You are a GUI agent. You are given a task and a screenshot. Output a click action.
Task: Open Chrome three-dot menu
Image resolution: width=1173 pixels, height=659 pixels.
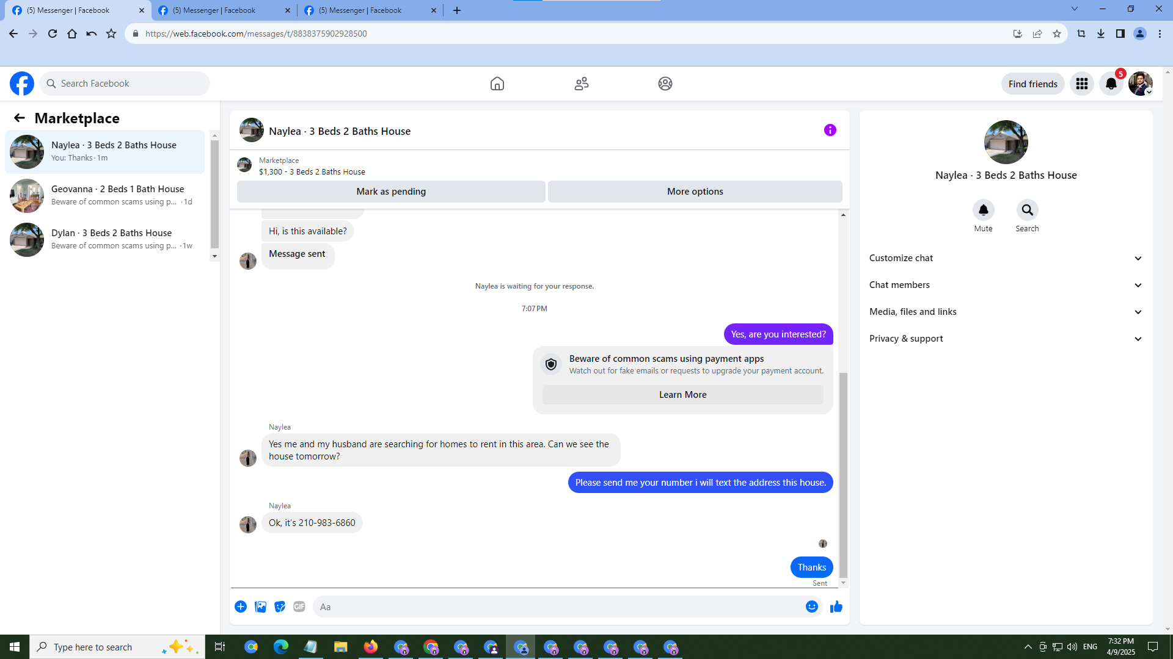[x=1160, y=34]
